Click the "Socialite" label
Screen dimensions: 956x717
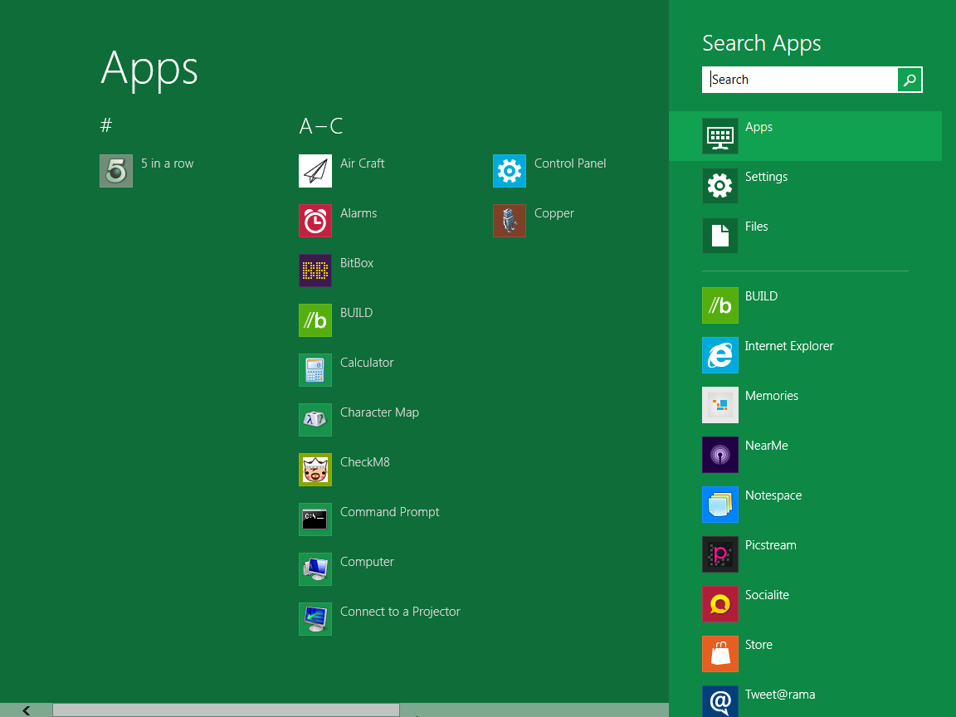(x=767, y=595)
